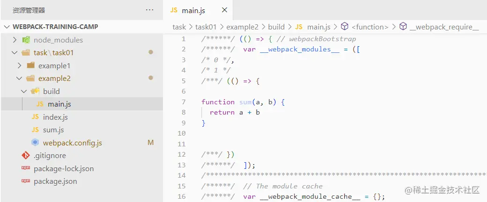The height and width of the screenshot is (202, 487).
Task: Click '__webpack_module_cache__' on line 16
Action: pos(310,196)
